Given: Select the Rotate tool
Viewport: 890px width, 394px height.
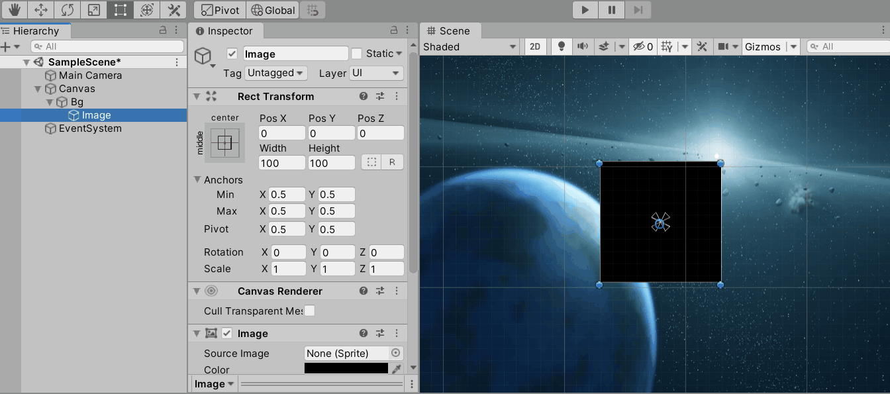Looking at the screenshot, I should 66,10.
